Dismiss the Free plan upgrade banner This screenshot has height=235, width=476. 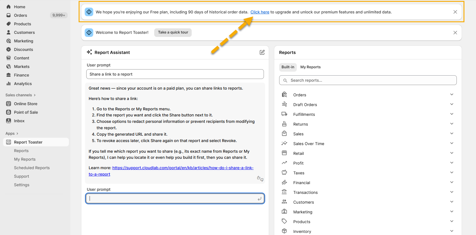click(455, 12)
